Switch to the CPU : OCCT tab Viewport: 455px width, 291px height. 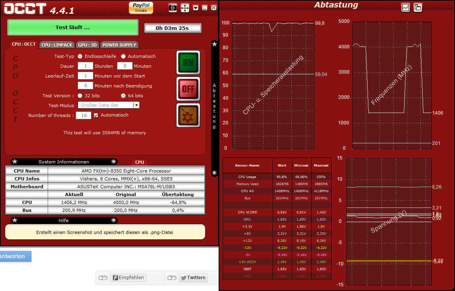click(24, 44)
